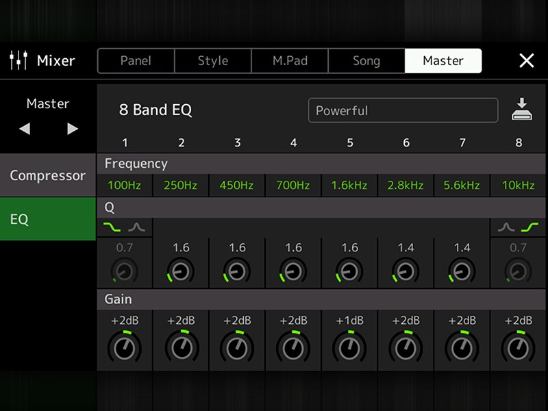The height and width of the screenshot is (411, 548).
Task: Switch to the Compressor section
Action: [48, 175]
